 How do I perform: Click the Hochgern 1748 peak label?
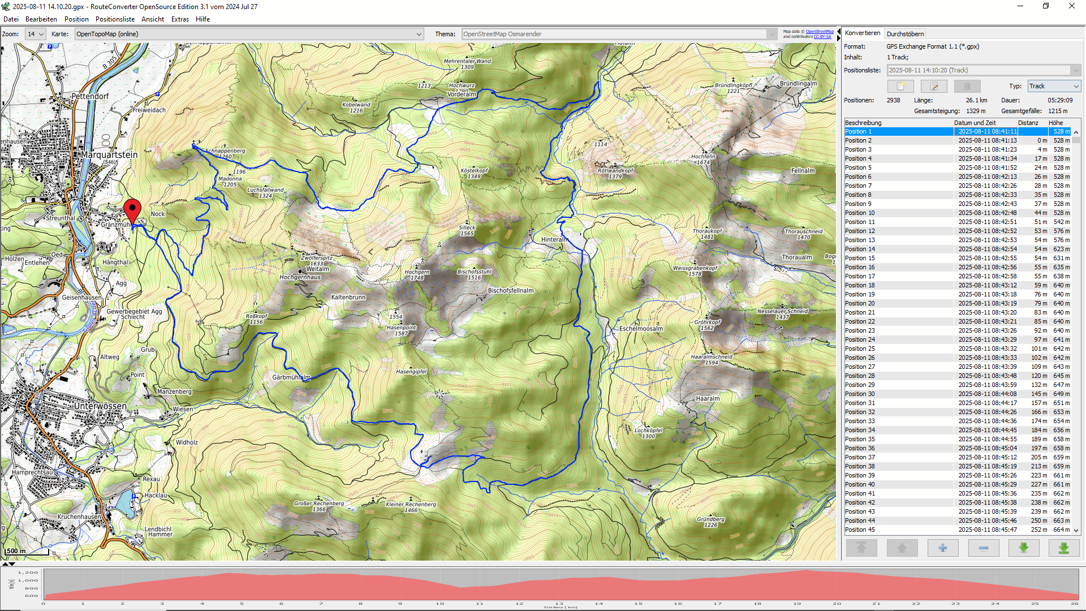pyautogui.click(x=417, y=274)
